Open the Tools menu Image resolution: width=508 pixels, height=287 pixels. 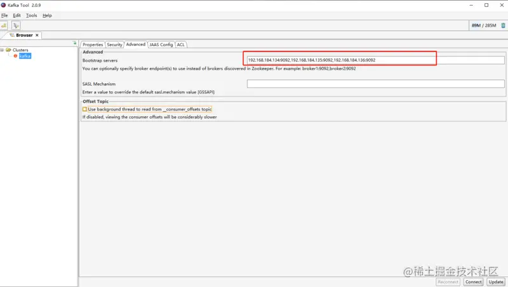coord(31,15)
